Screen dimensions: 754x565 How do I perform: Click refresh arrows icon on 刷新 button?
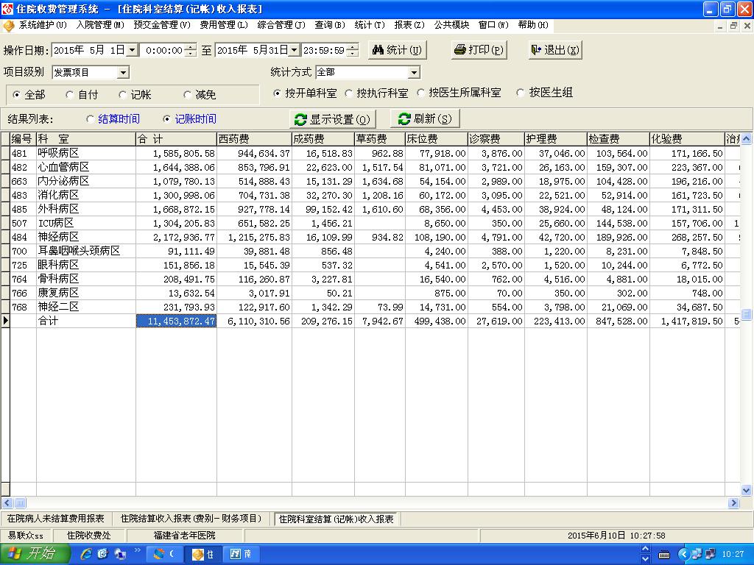tap(404, 118)
